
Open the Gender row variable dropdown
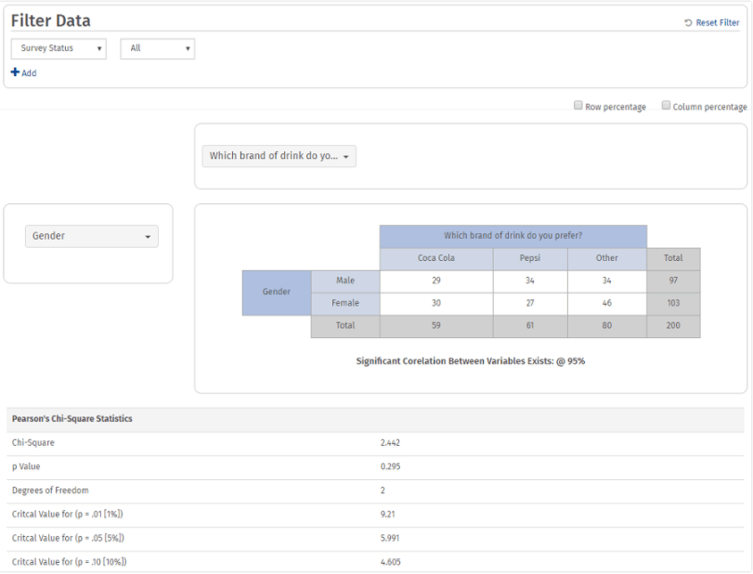tap(91, 236)
